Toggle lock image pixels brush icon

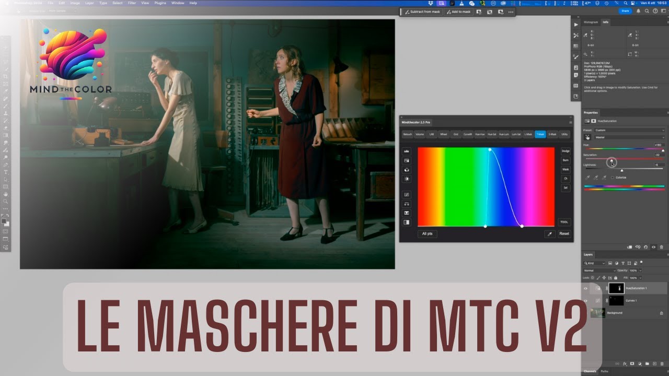[x=598, y=277]
